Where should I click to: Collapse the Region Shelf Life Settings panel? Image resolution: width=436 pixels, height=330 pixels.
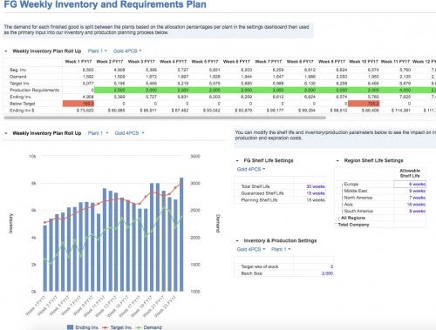337,160
